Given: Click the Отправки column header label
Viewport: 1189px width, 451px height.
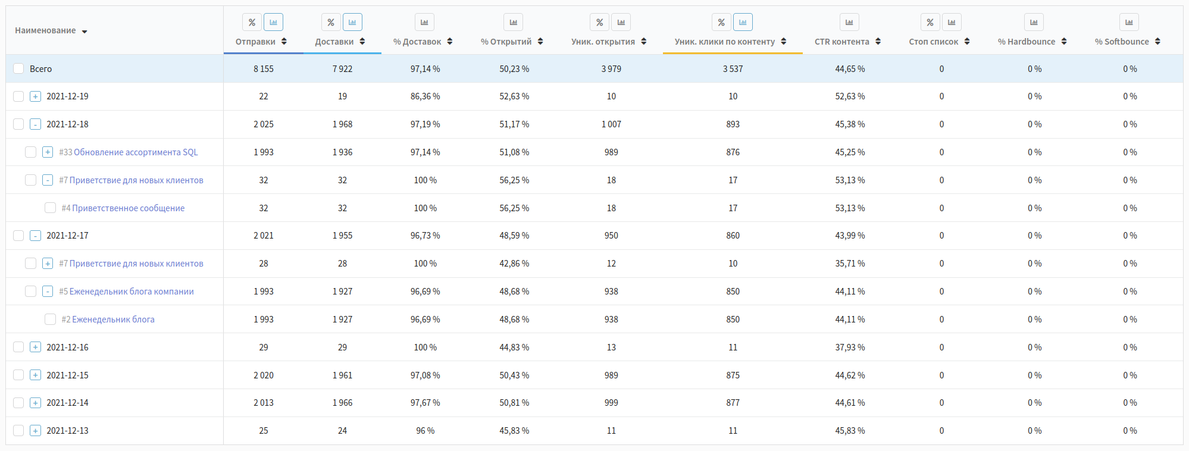Looking at the screenshot, I should click(255, 42).
